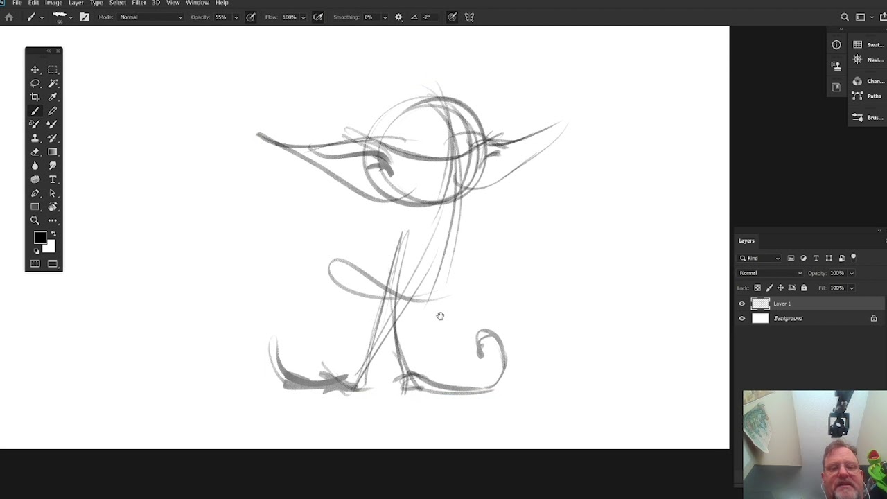Select the Sponge tool
The image size is (887, 499).
coord(35,179)
